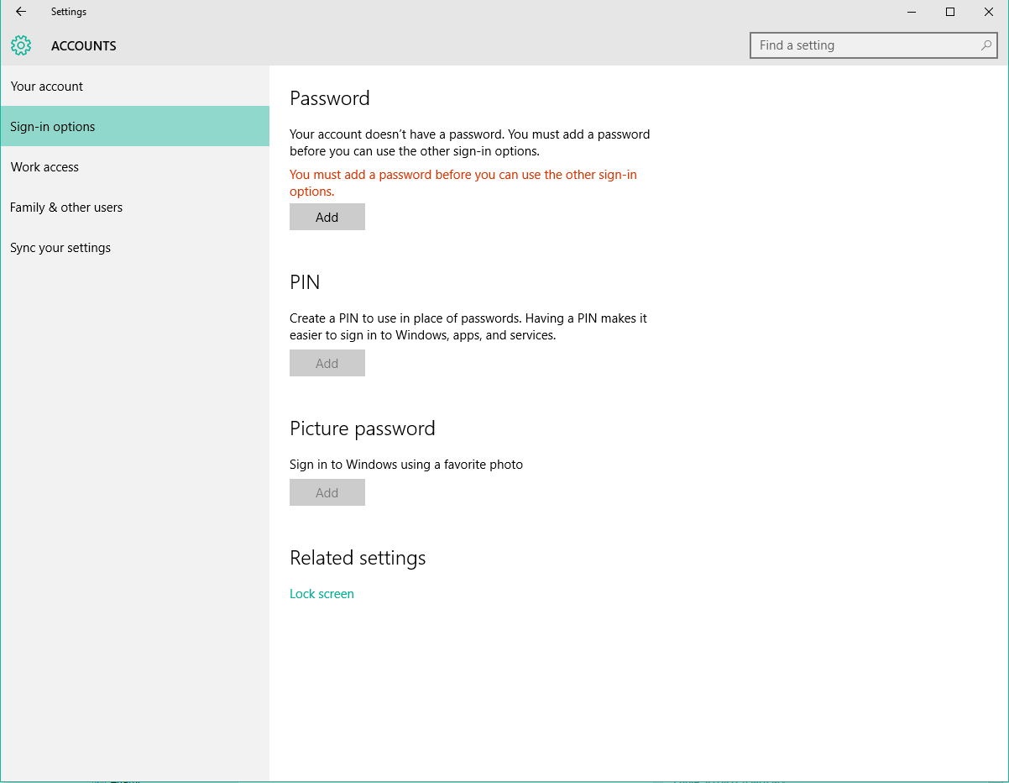The image size is (1009, 783).
Task: Minimize the Settings window
Action: point(912,12)
